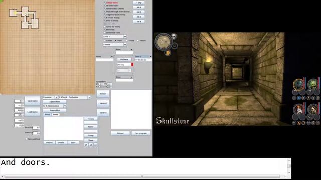The image size is (321, 180).
Task: Toggle the Abnormal 100% checkbox
Action: click(x=105, y=33)
